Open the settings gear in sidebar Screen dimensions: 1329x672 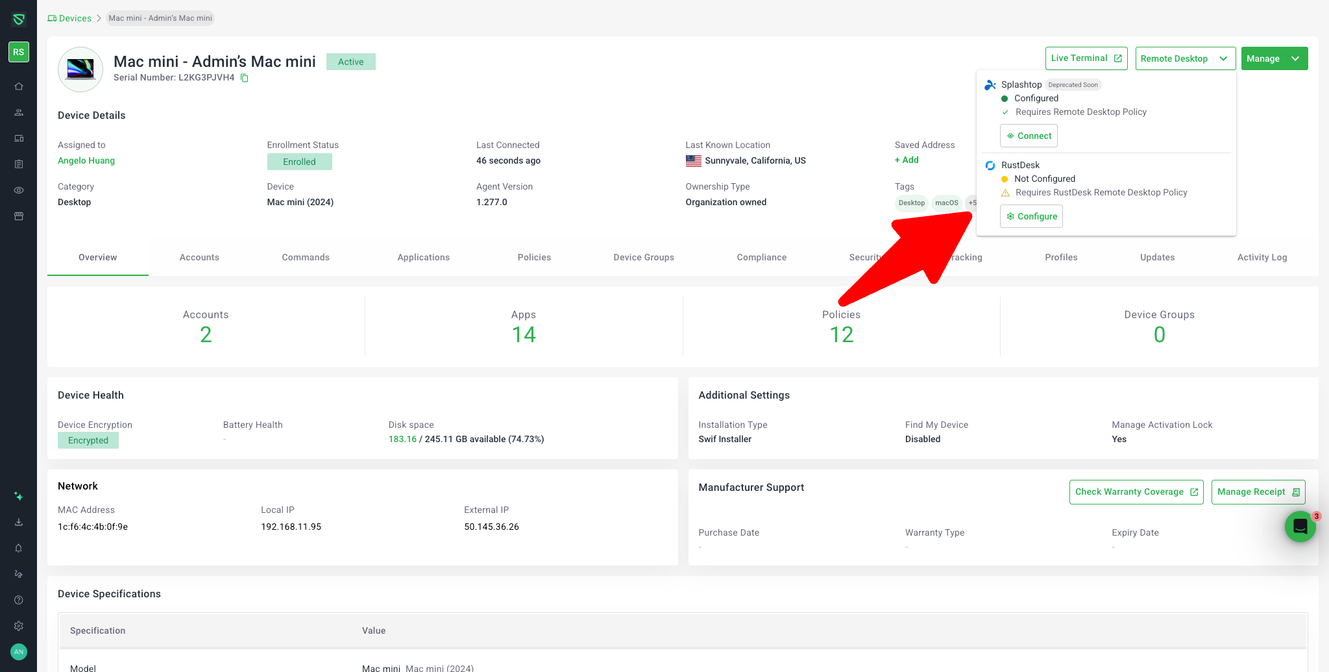19,626
